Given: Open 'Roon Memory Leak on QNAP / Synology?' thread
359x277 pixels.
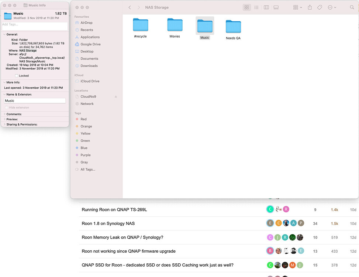Looking at the screenshot, I should coord(122,237).
